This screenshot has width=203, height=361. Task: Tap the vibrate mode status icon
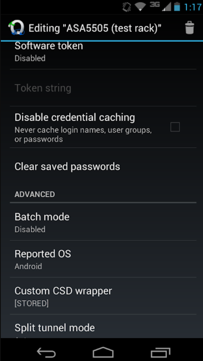tap(127, 7)
